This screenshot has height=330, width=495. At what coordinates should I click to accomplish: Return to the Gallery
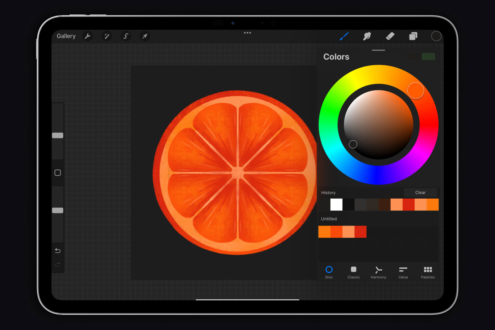pyautogui.click(x=66, y=36)
